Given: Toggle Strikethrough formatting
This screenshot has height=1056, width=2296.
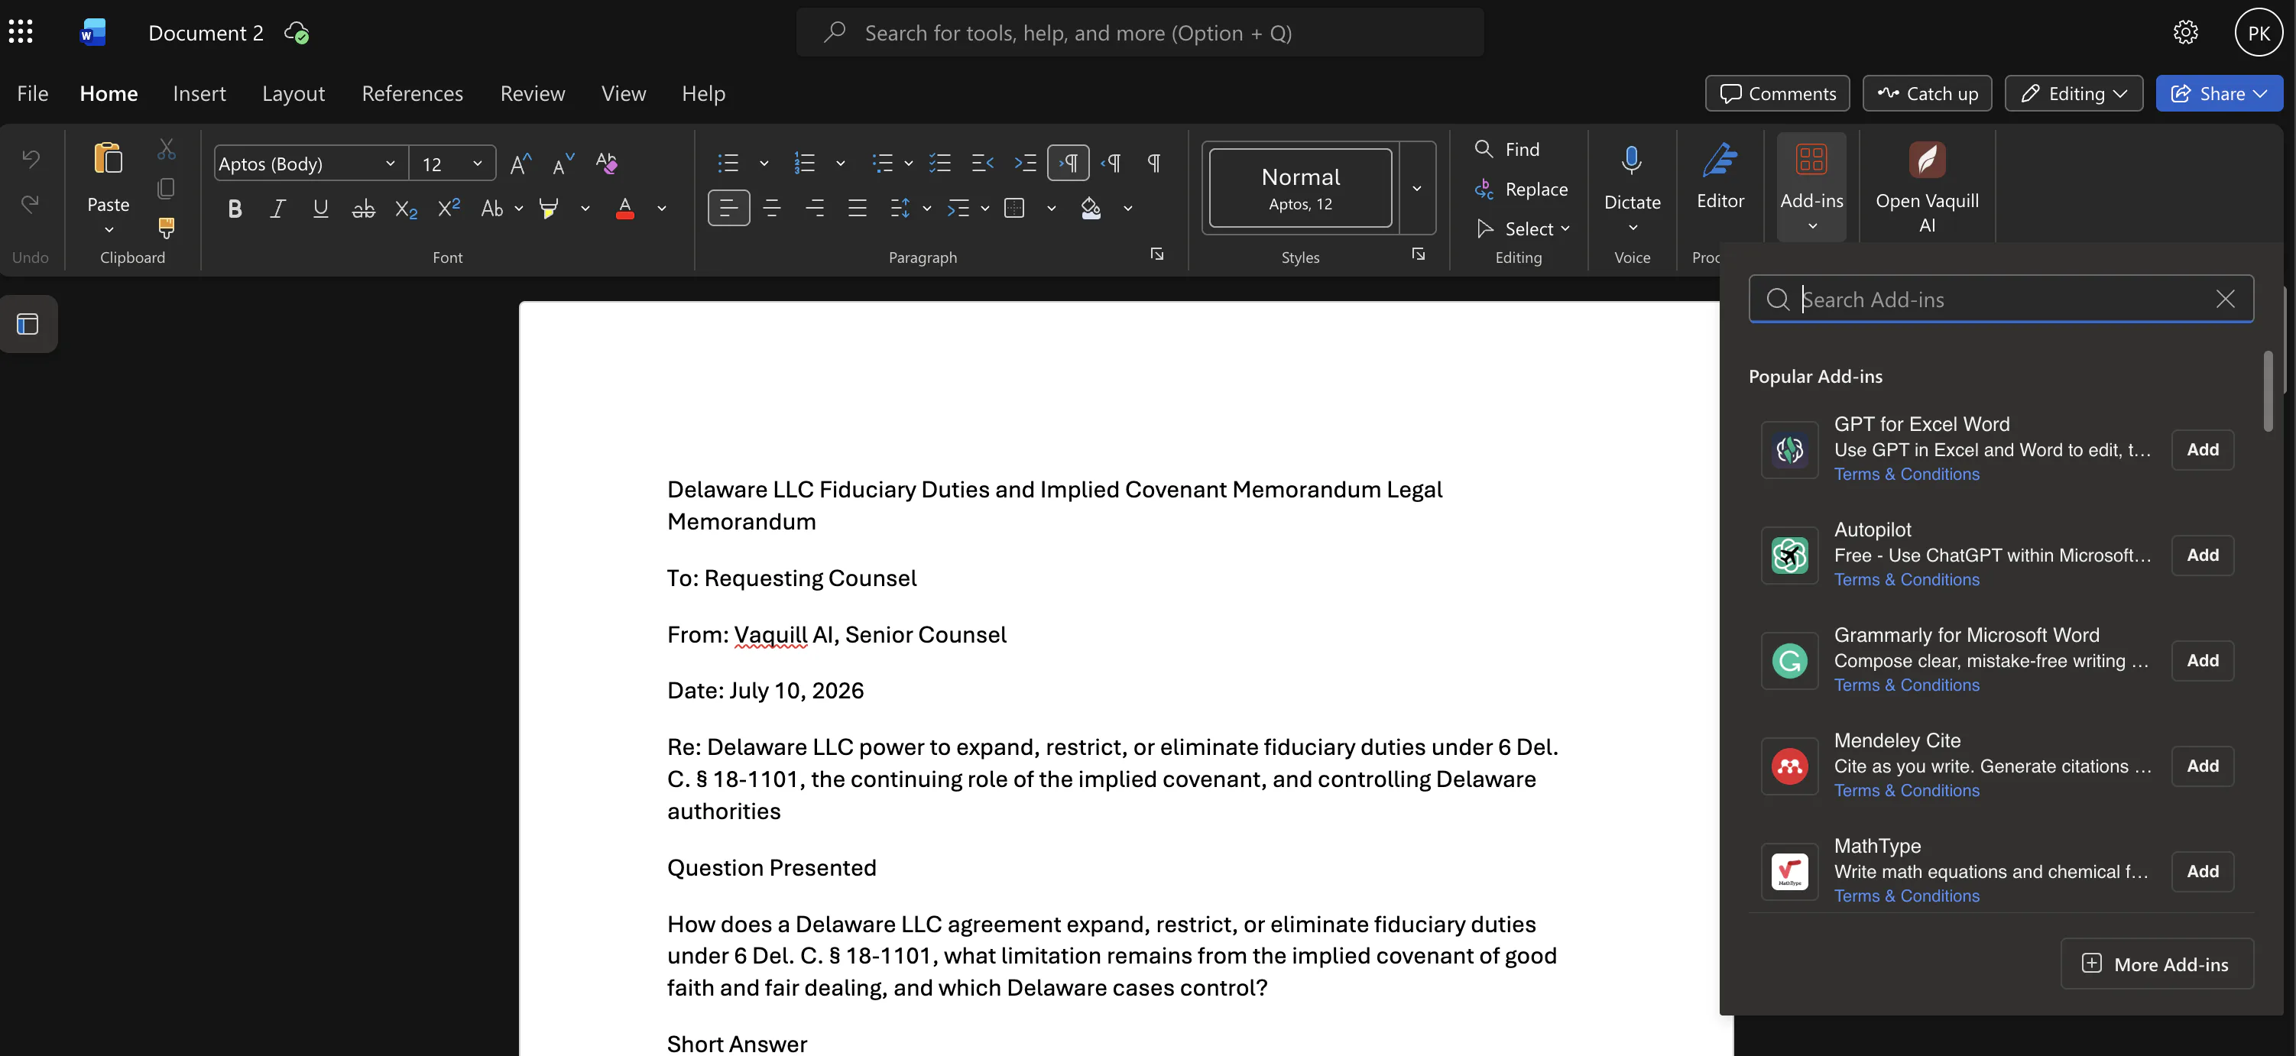Looking at the screenshot, I should (x=364, y=209).
